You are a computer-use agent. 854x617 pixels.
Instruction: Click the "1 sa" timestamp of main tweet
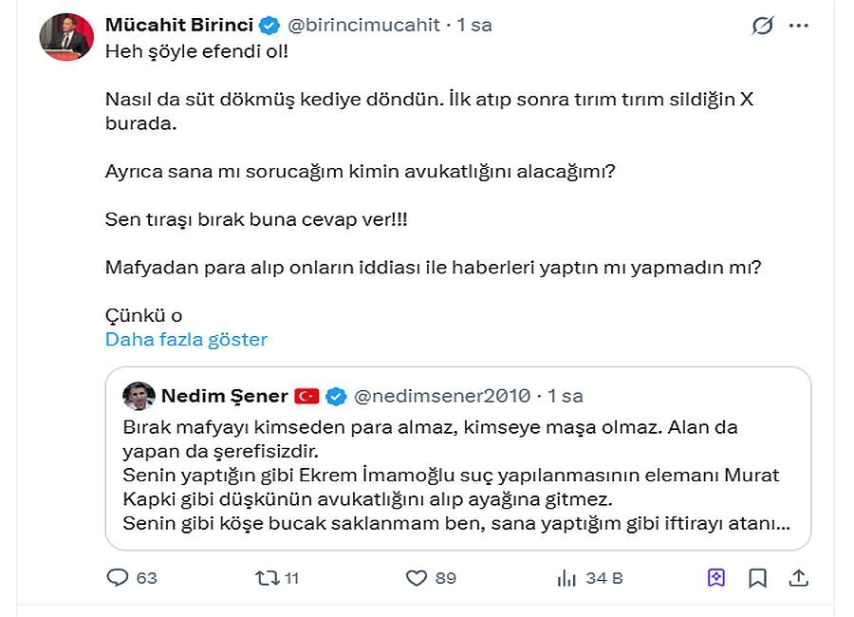pyautogui.click(x=474, y=25)
